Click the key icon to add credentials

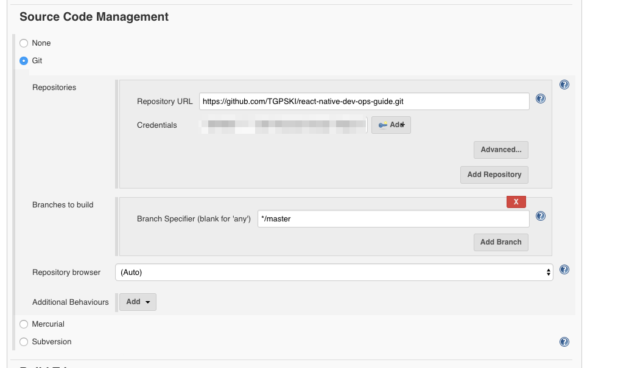pyautogui.click(x=382, y=125)
